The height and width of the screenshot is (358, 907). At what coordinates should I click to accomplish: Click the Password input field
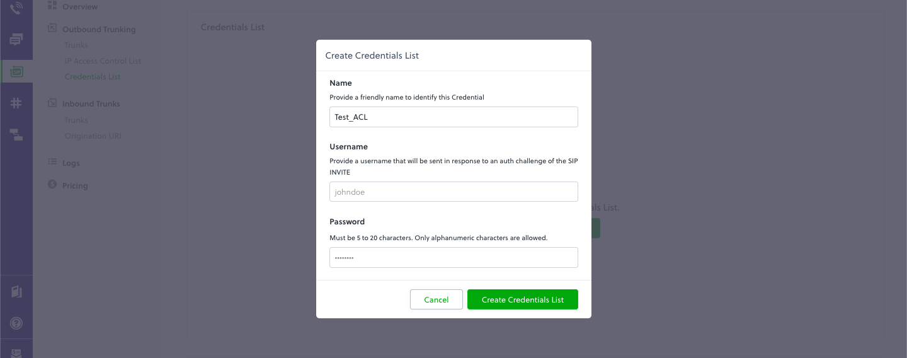(x=453, y=257)
